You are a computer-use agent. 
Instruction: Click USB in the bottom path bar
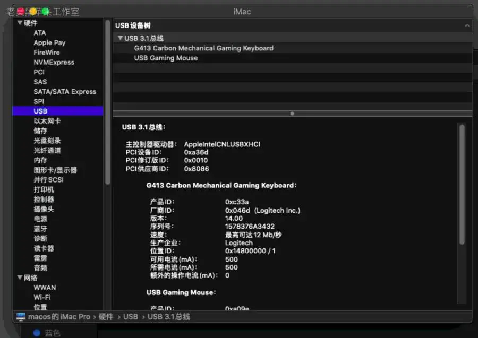click(x=131, y=317)
